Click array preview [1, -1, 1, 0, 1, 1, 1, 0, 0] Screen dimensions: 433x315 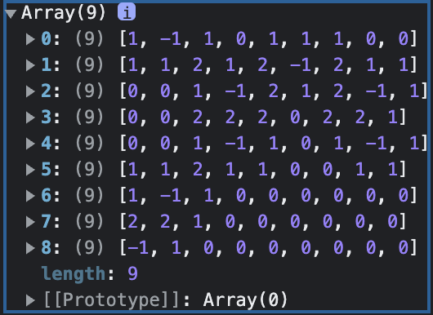(x=268, y=39)
